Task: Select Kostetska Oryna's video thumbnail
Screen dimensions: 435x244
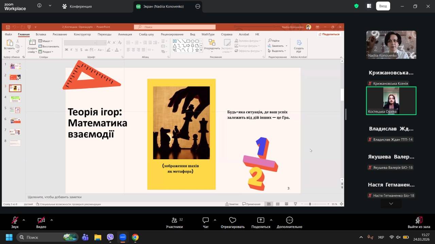Action: [x=391, y=101]
